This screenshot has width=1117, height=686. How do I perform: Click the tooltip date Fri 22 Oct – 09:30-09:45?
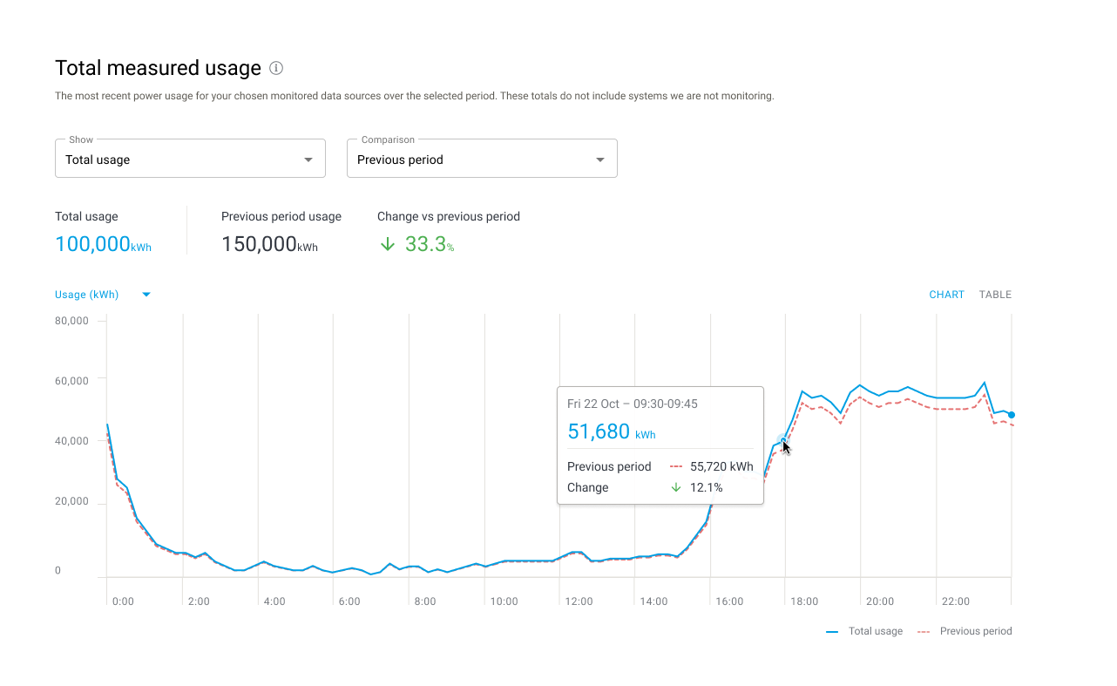point(633,404)
